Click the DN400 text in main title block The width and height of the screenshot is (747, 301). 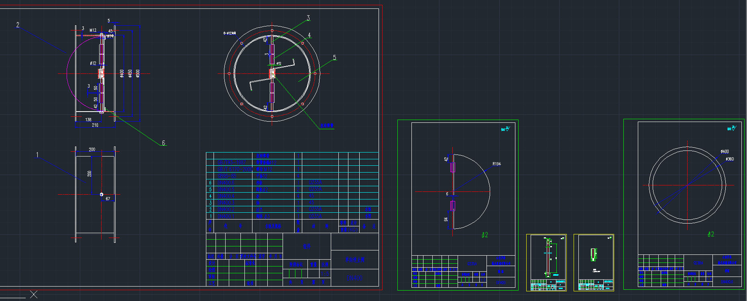(354, 278)
